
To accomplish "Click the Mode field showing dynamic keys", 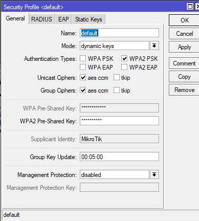I will point(115,46).
